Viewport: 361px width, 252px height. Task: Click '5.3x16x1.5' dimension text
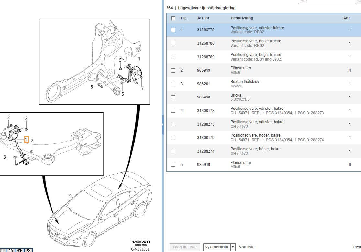240,99
